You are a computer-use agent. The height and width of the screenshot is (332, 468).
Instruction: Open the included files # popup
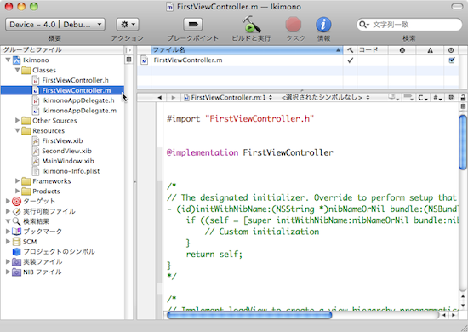click(x=437, y=98)
